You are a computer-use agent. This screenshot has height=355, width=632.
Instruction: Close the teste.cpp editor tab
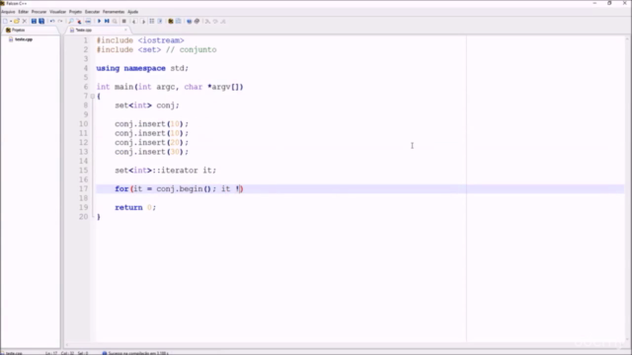tap(125, 30)
